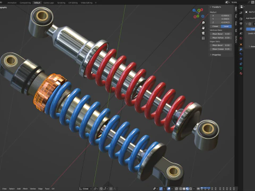Collapse the modifier panel chevron

click(246, 24)
